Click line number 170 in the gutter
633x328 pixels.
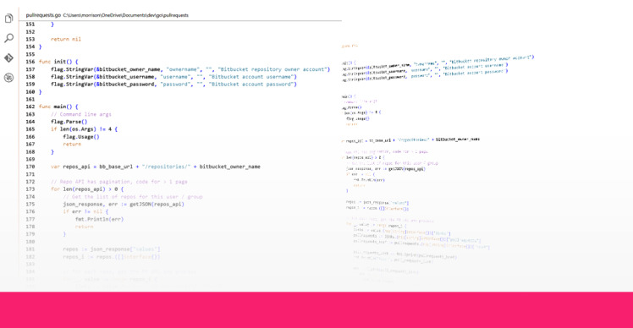pos(30,167)
